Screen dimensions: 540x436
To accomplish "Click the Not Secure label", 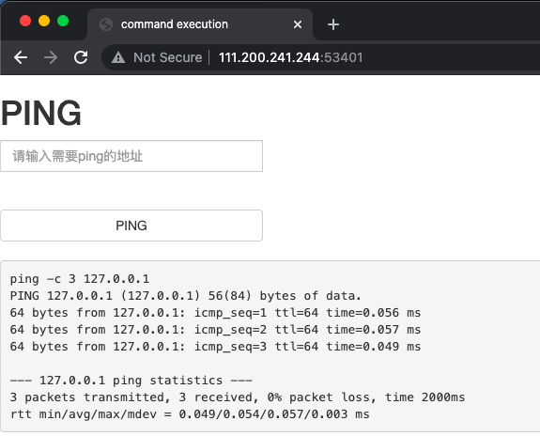I will tap(168, 57).
